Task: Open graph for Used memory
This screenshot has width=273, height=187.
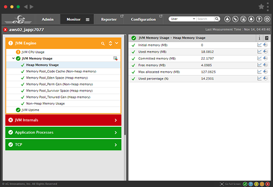Action: tap(259, 51)
